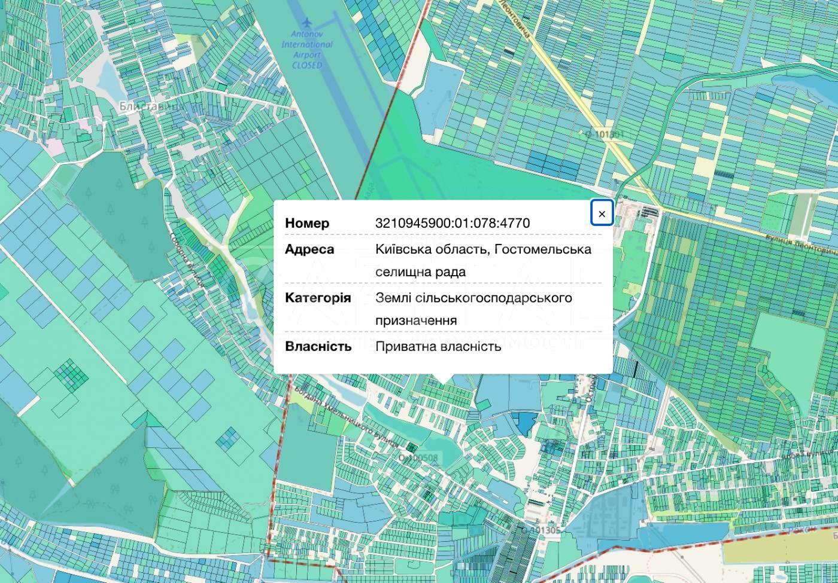Click the Категорія field label
This screenshot has height=583, width=838.
pyautogui.click(x=318, y=298)
